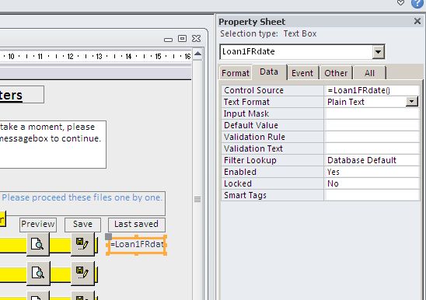Click the first row Preview magnifier icon
426x300 pixels.
38,244
